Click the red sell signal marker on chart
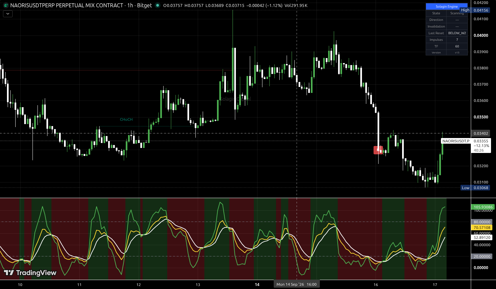The image size is (496, 289). click(x=378, y=150)
